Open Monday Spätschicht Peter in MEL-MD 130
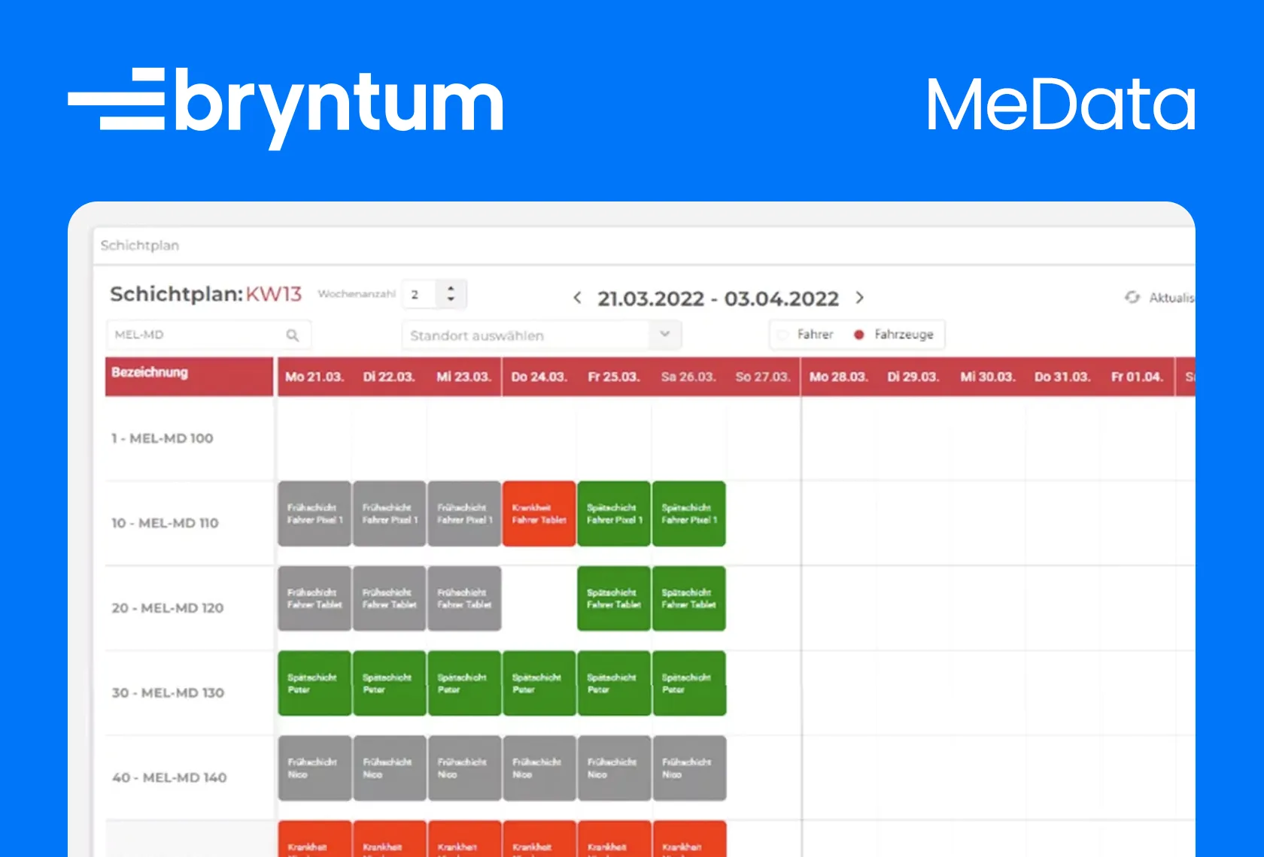The width and height of the screenshot is (1264, 857). tap(314, 683)
